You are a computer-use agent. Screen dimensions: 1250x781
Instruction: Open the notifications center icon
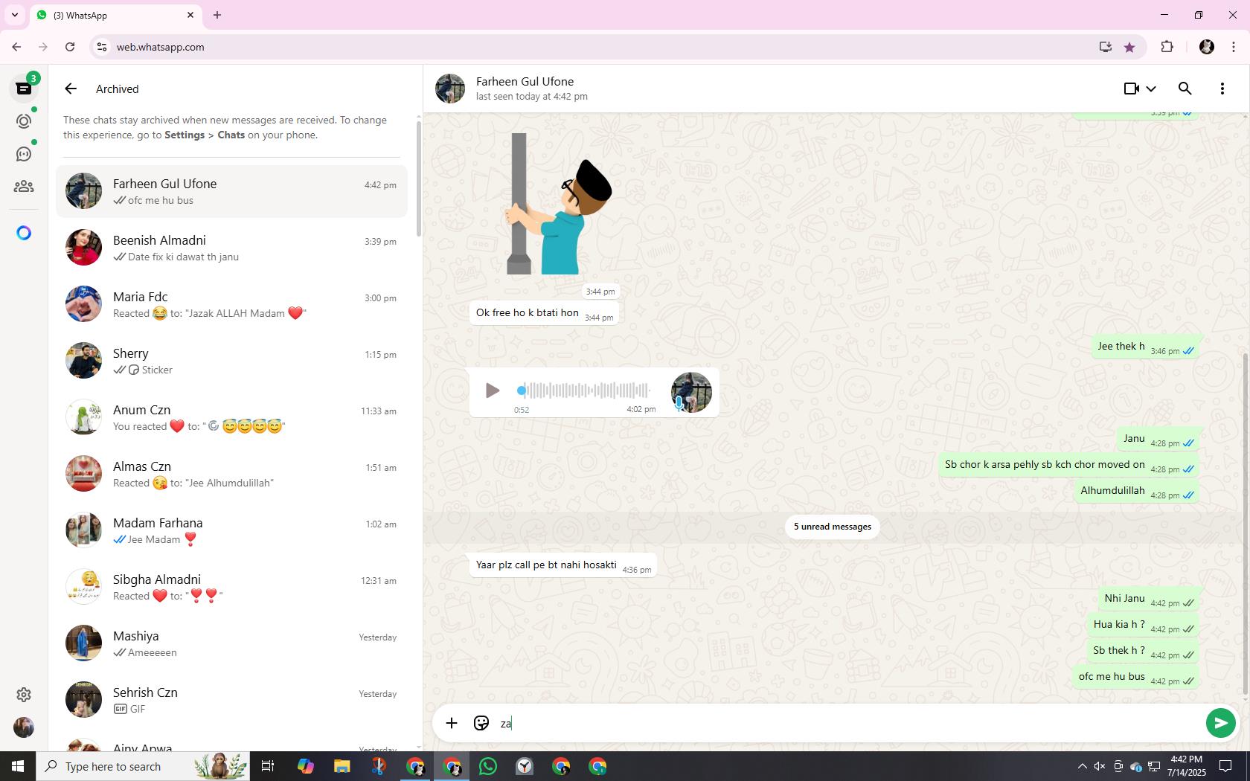point(1225,766)
